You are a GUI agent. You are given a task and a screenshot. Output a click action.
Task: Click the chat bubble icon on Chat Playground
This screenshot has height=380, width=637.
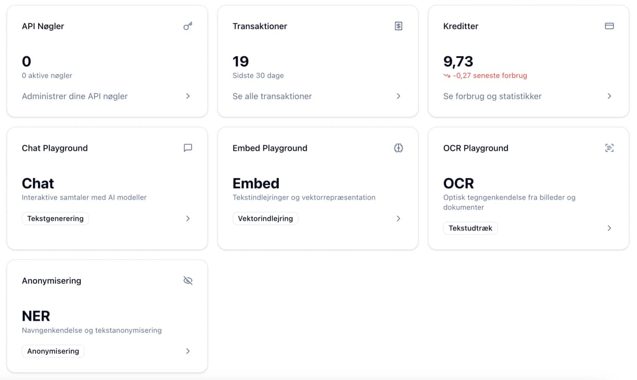[x=188, y=148]
